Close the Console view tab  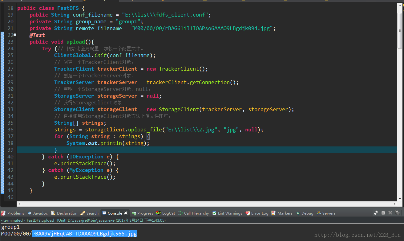pyautogui.click(x=126, y=213)
